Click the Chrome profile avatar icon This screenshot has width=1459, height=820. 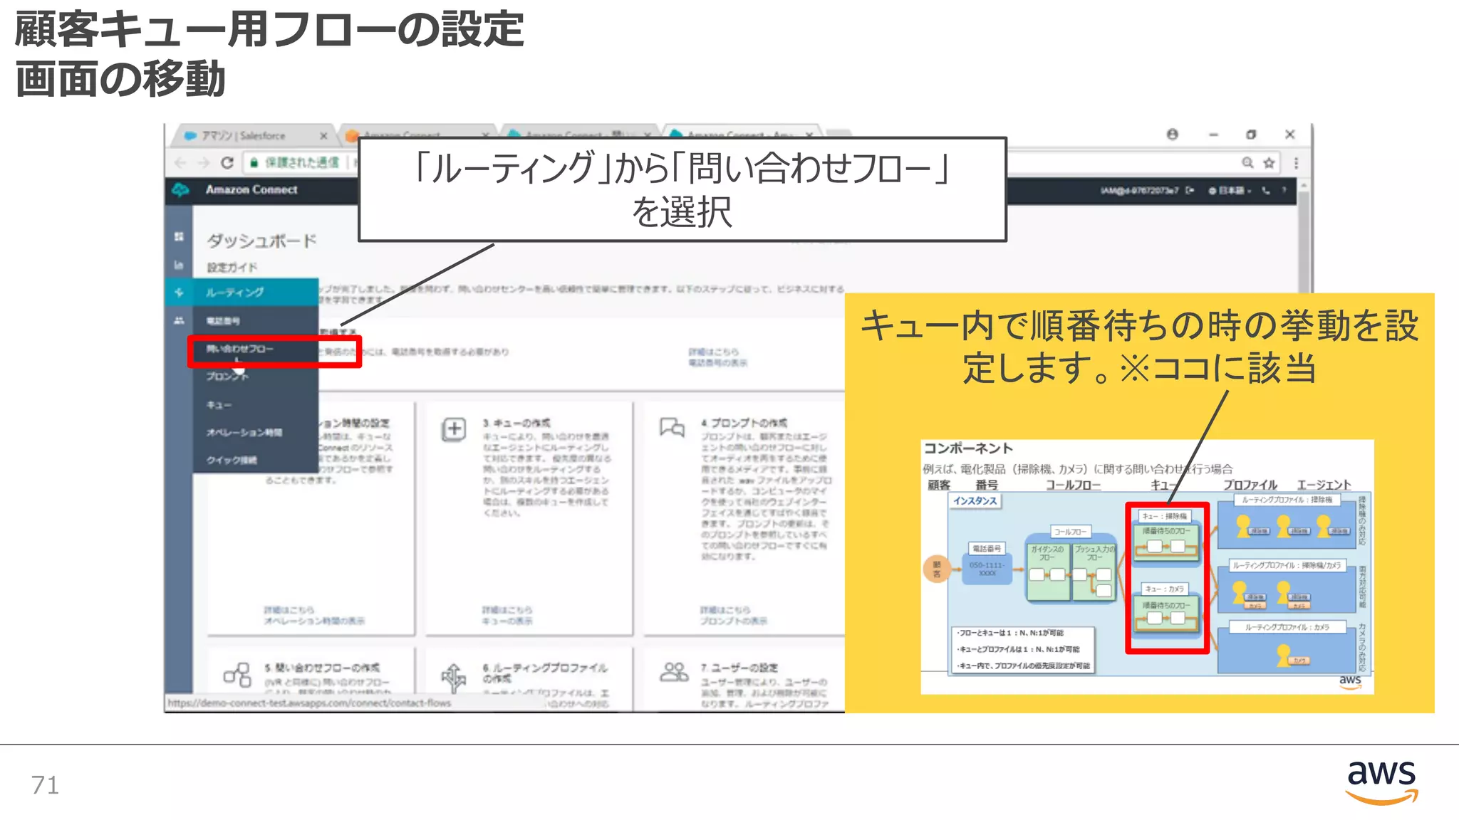click(1172, 134)
